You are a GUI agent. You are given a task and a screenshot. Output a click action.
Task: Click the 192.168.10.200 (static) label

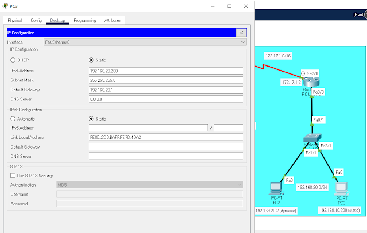(x=339, y=210)
